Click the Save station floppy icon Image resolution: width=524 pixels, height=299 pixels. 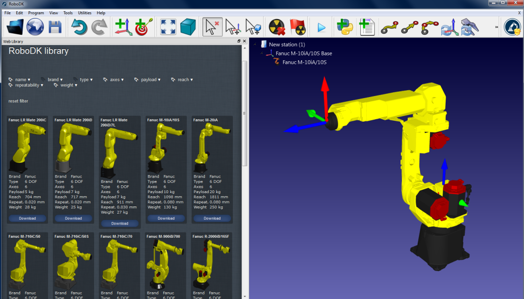(55, 27)
